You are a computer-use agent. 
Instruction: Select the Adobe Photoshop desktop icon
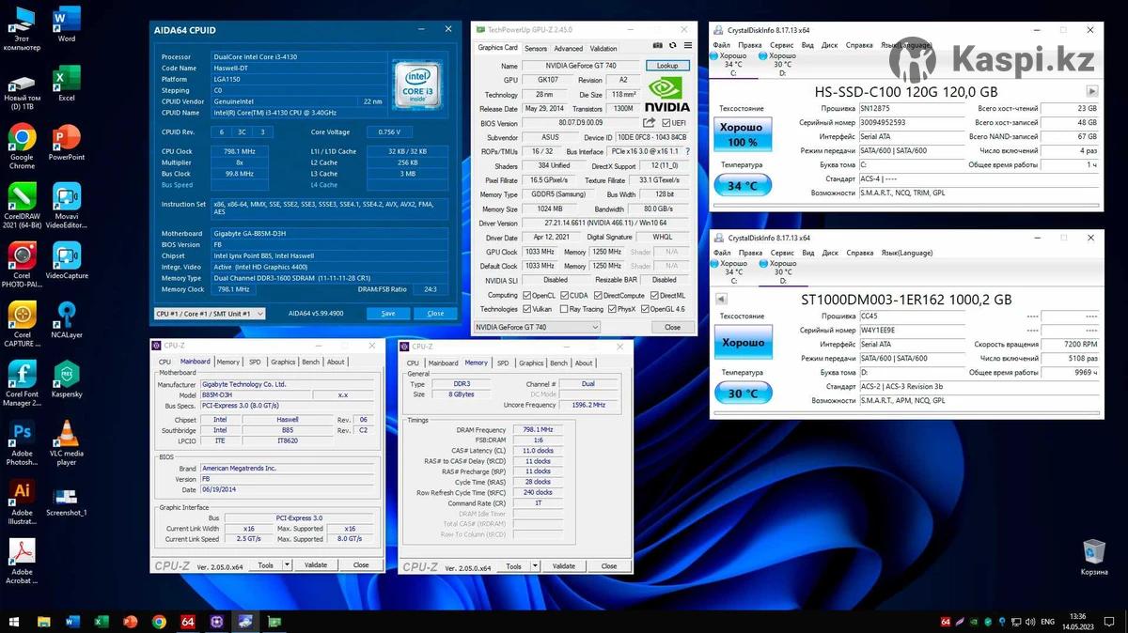click(22, 443)
